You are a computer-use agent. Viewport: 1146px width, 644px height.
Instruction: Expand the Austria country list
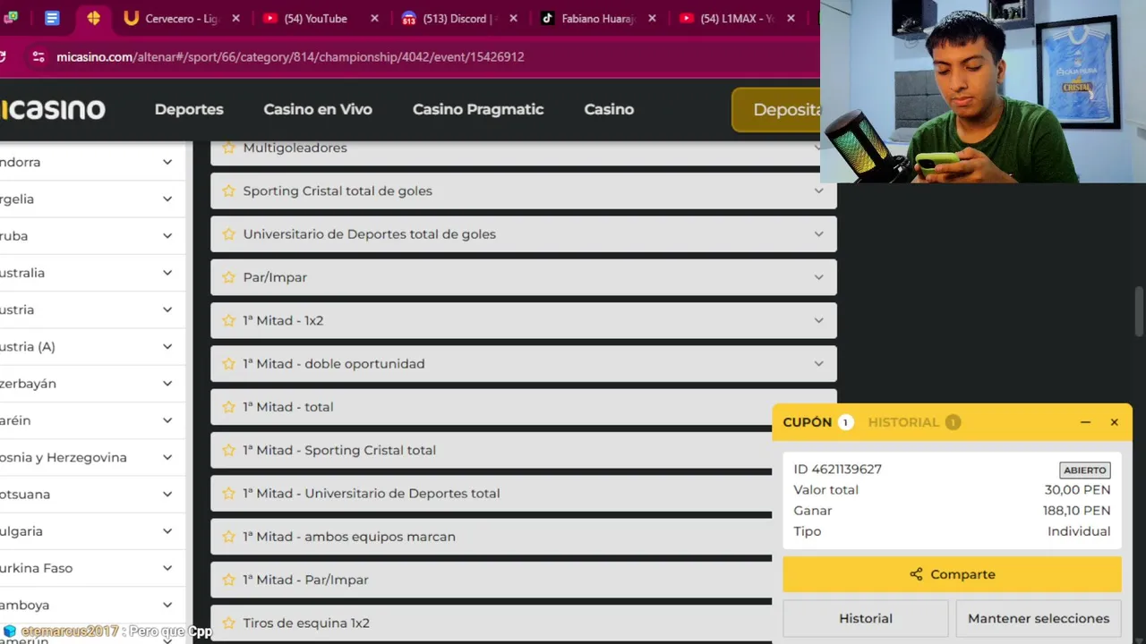(167, 309)
